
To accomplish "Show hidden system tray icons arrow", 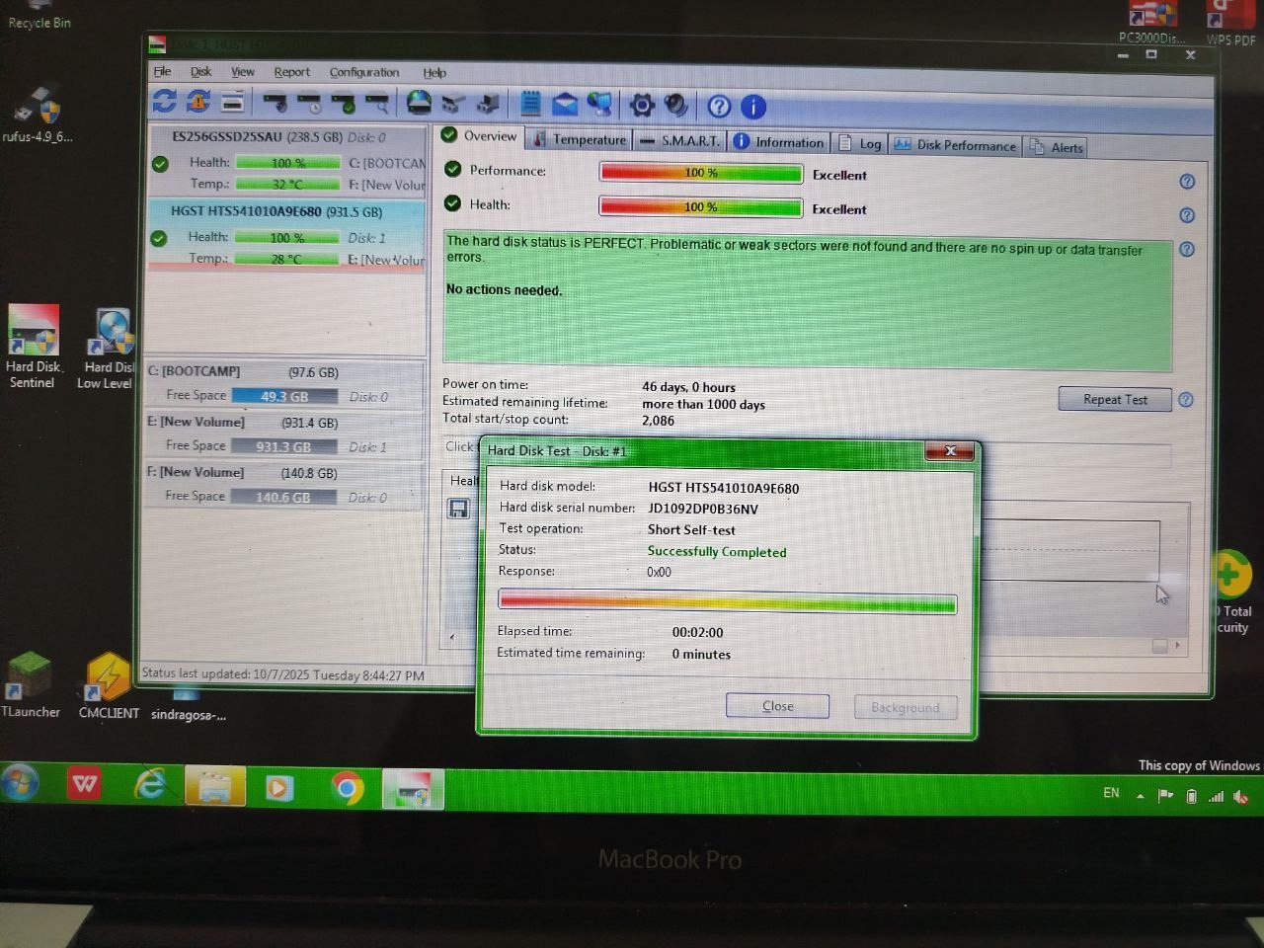I will click(x=1140, y=796).
